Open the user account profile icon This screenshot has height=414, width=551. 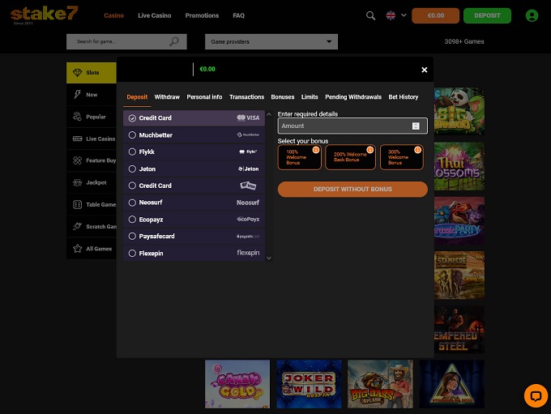tap(532, 15)
